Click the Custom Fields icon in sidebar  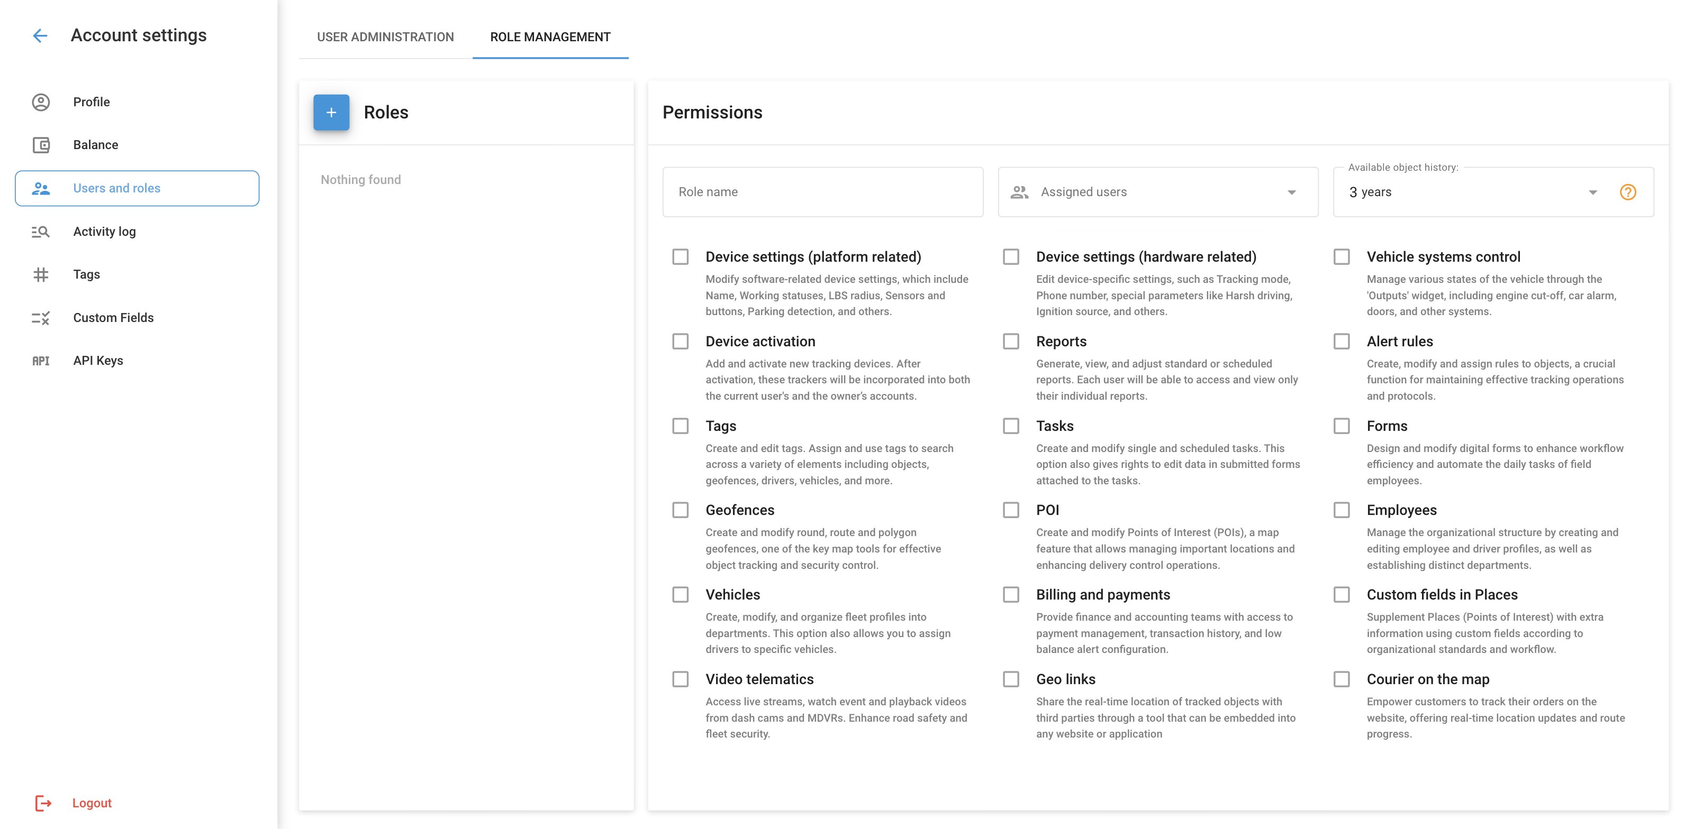41,318
